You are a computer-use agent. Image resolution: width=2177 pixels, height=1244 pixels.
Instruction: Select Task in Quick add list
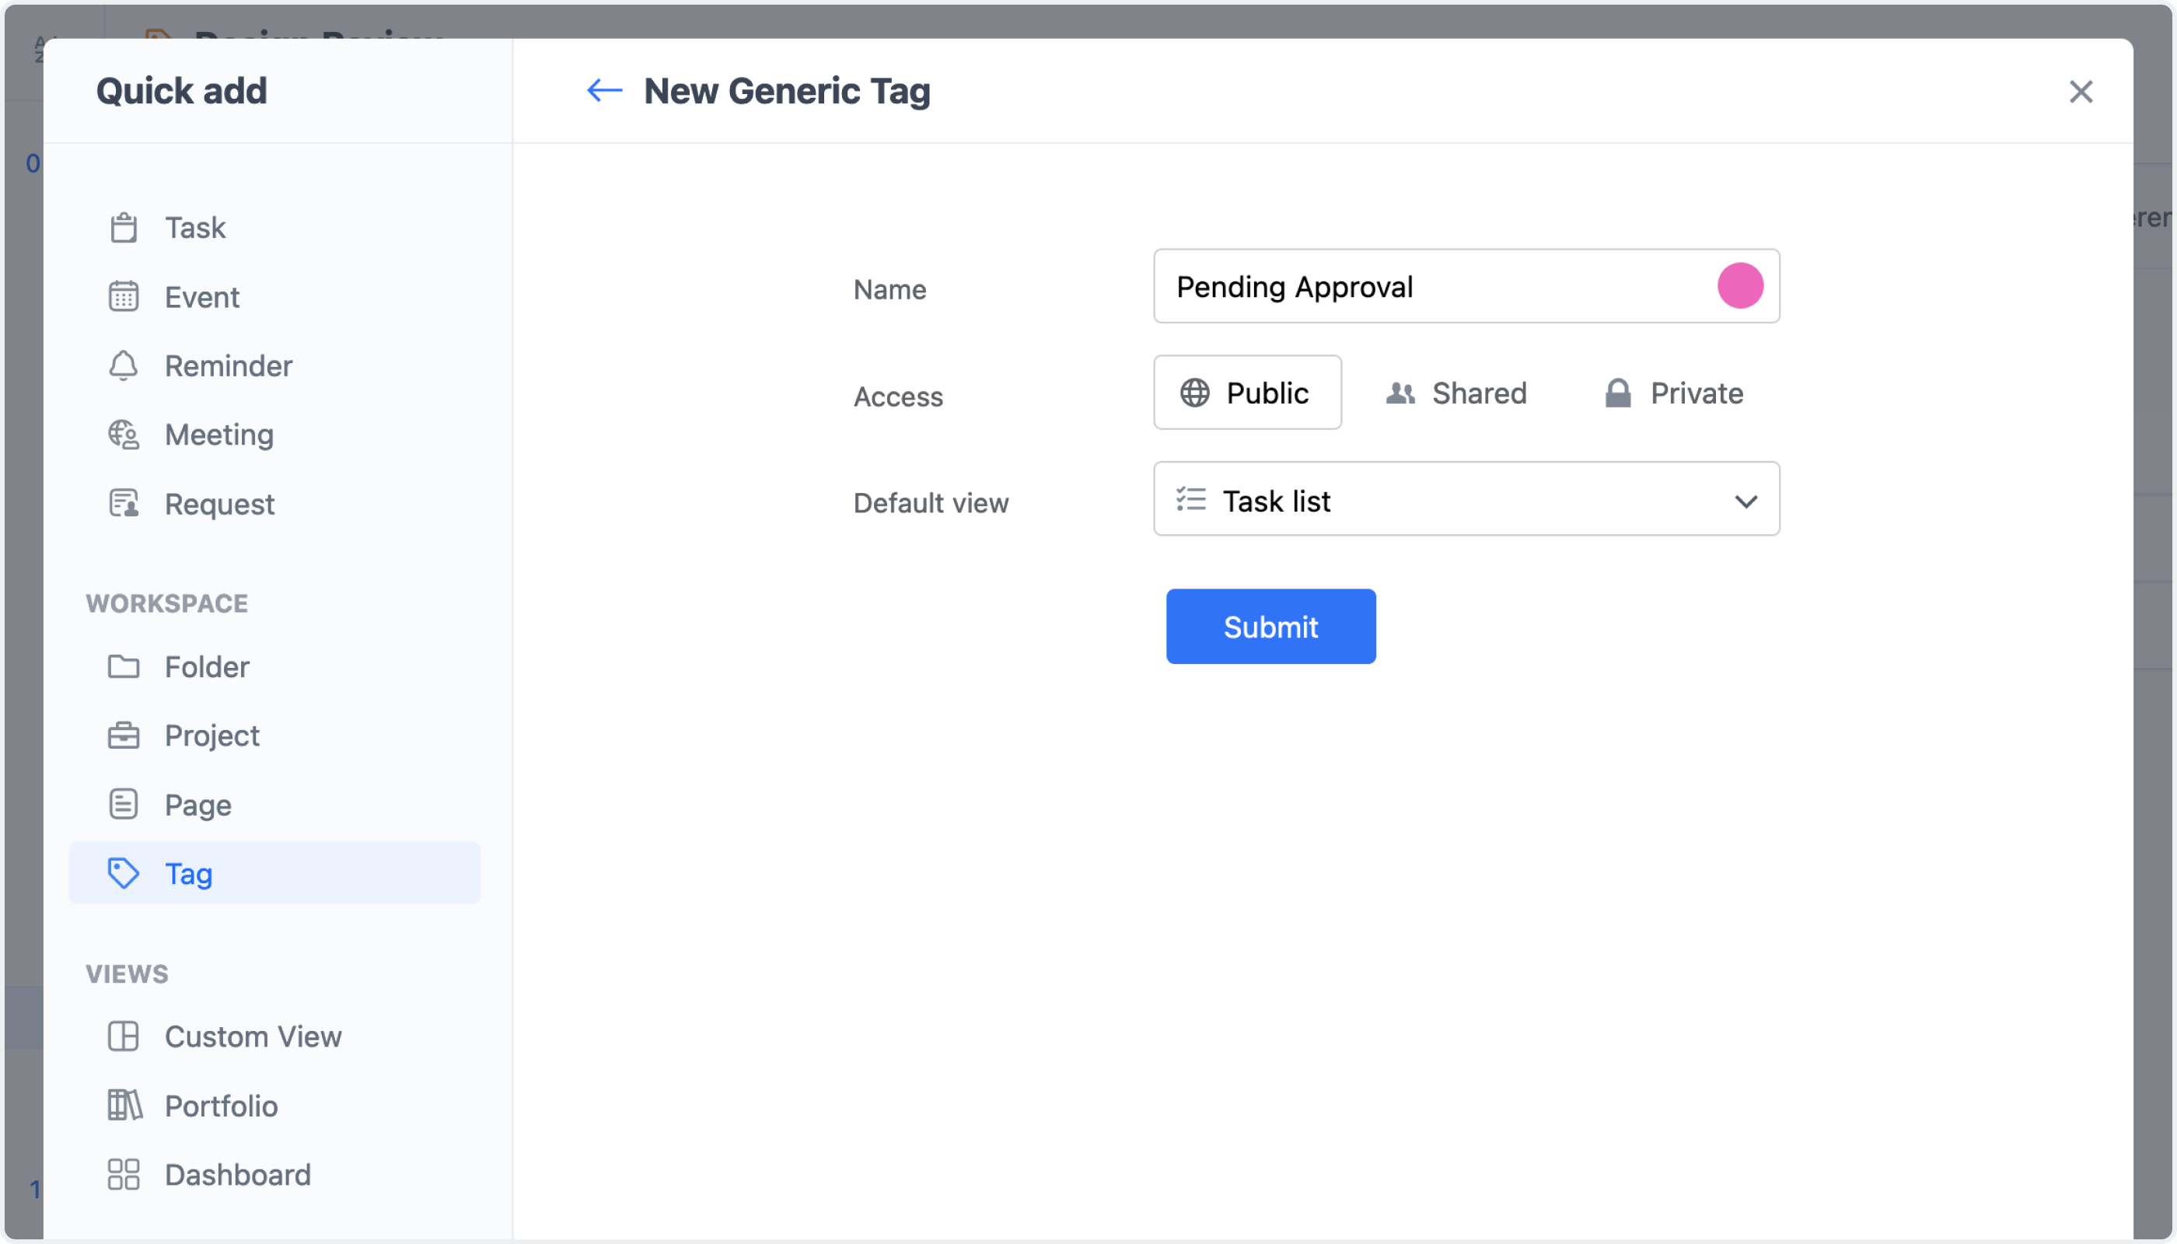coord(274,227)
